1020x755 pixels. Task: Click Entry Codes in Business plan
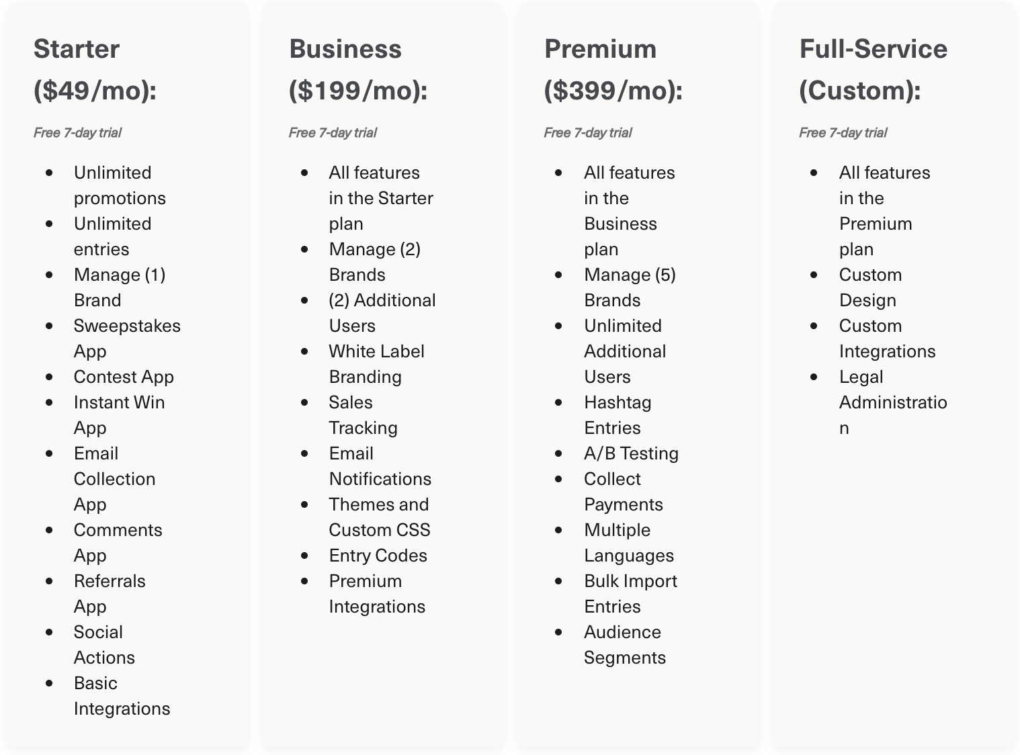[x=378, y=556]
